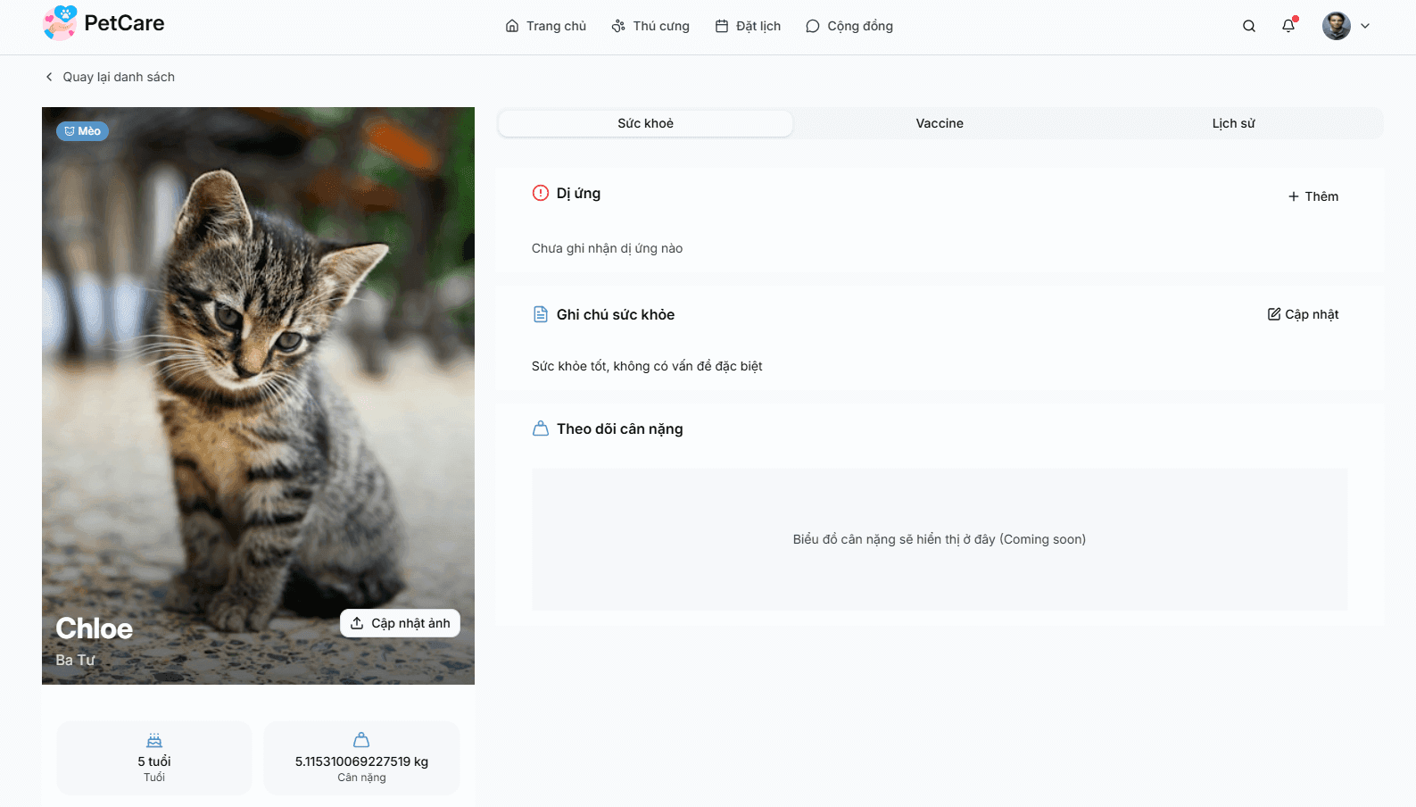The image size is (1416, 807).
Task: Click the pet name Chloe
Action: 94,628
